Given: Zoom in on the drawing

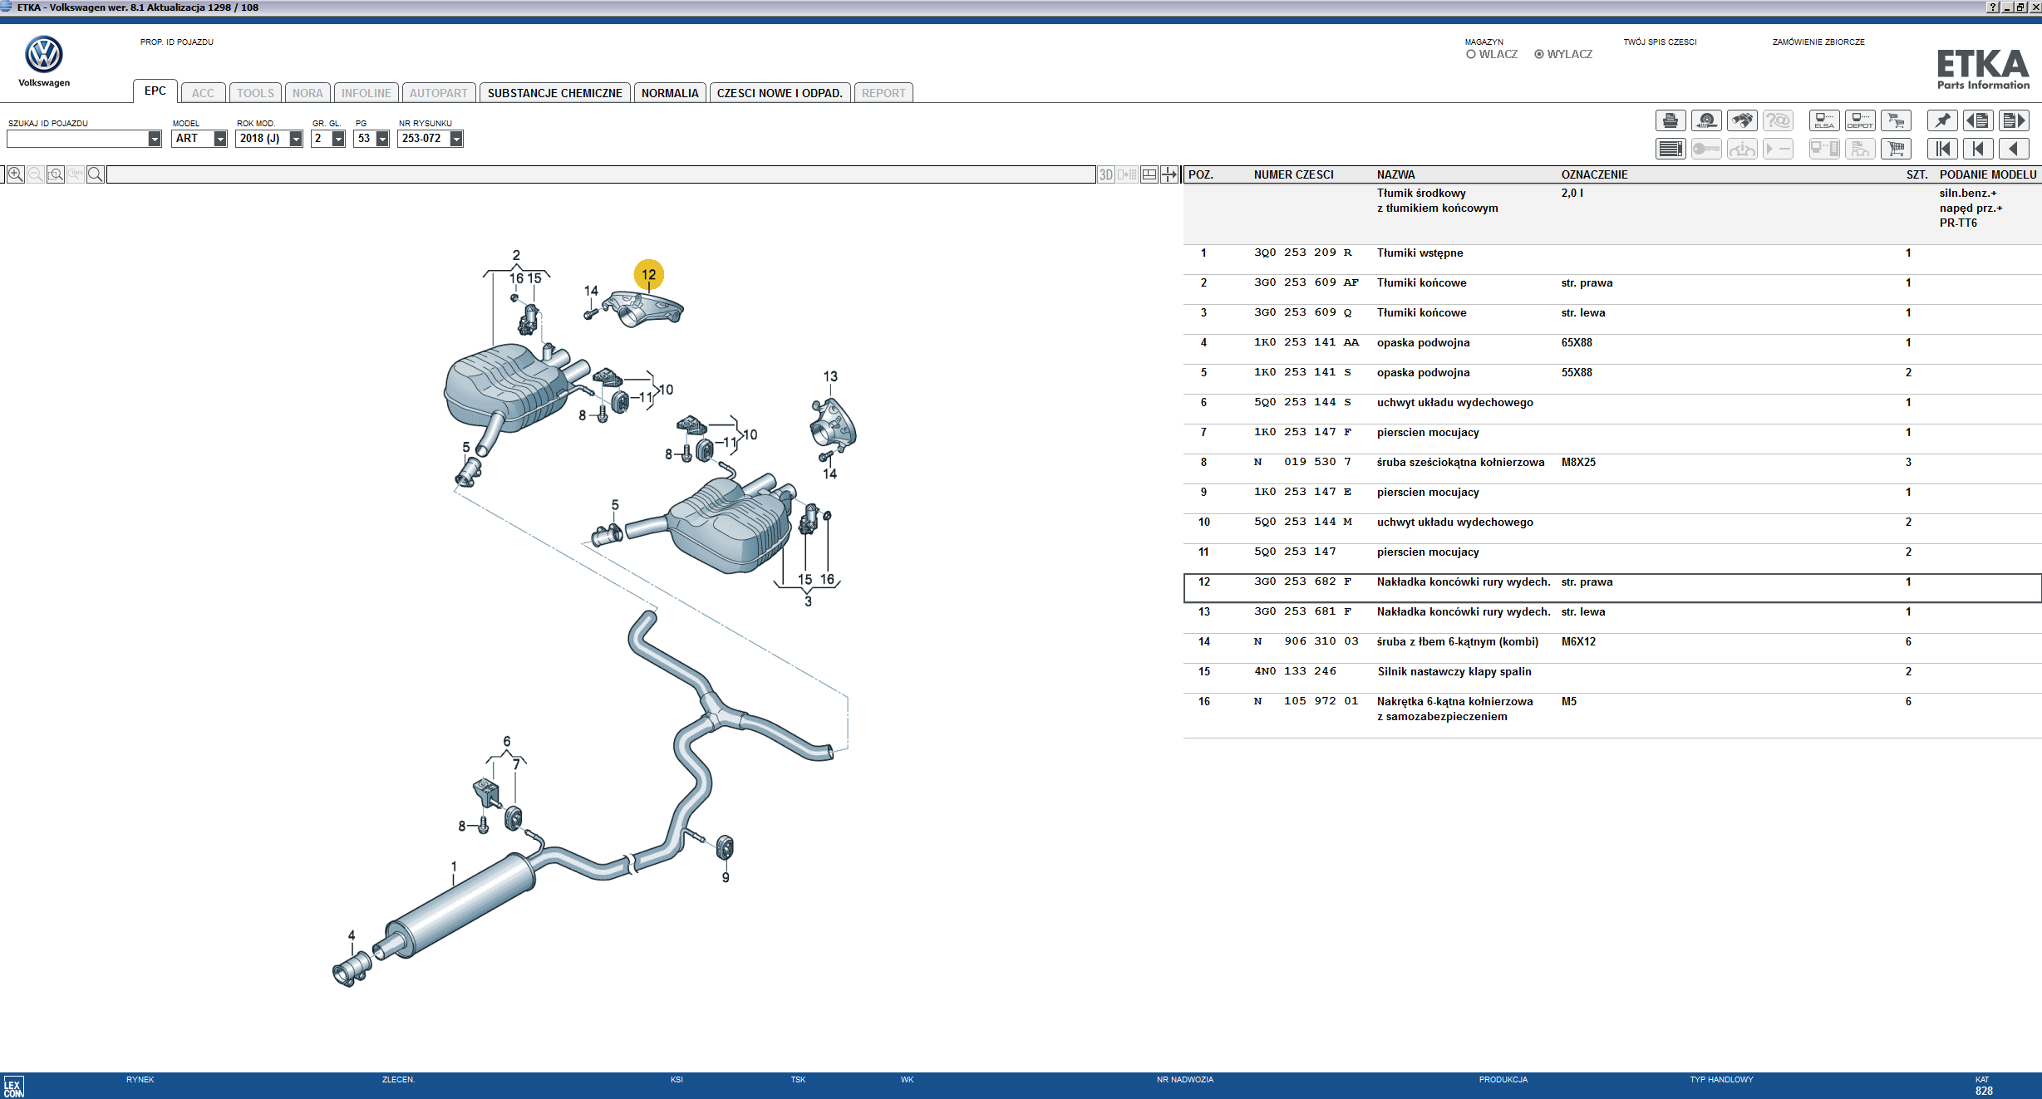Looking at the screenshot, I should click(16, 174).
